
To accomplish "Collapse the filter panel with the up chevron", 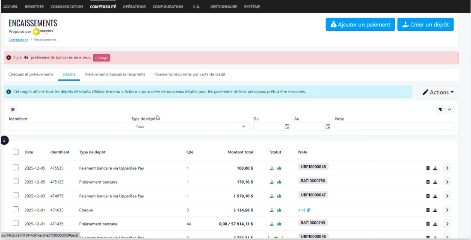I will coord(450,110).
